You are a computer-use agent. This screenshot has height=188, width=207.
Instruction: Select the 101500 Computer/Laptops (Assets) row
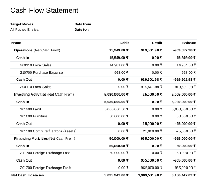(x=103, y=131)
